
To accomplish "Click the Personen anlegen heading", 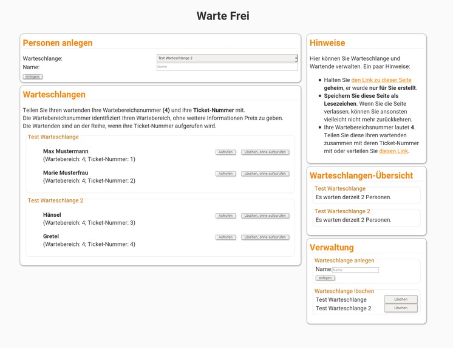I will [x=58, y=43].
